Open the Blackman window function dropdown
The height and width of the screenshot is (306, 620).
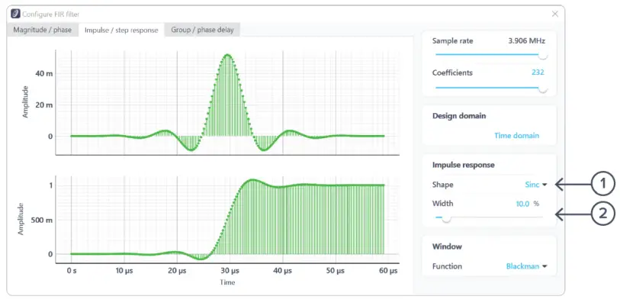point(526,266)
